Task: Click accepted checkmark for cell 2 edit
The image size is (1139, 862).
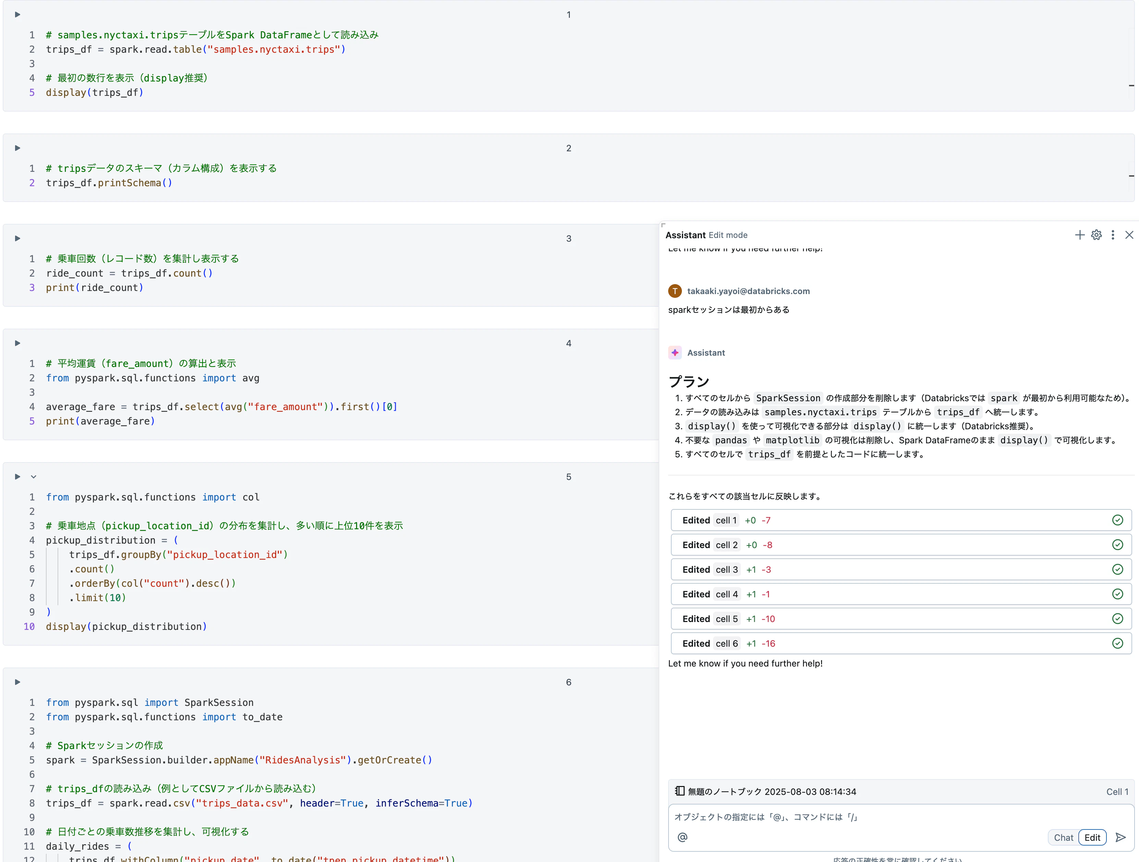Action: coord(1117,545)
